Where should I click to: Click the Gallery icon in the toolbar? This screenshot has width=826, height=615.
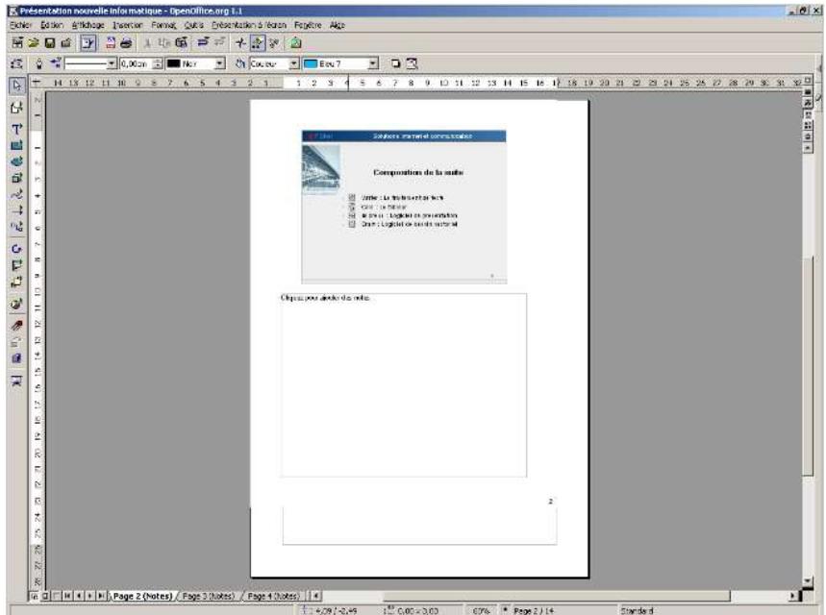coord(296,43)
